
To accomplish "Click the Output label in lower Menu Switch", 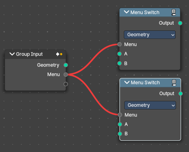I will tap(167, 94).
